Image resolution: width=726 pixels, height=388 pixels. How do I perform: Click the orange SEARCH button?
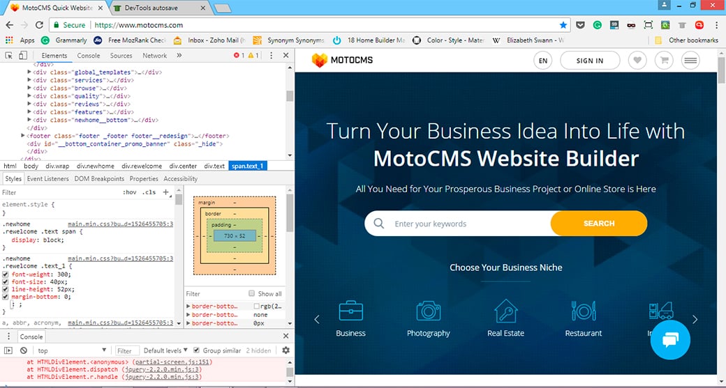click(598, 224)
